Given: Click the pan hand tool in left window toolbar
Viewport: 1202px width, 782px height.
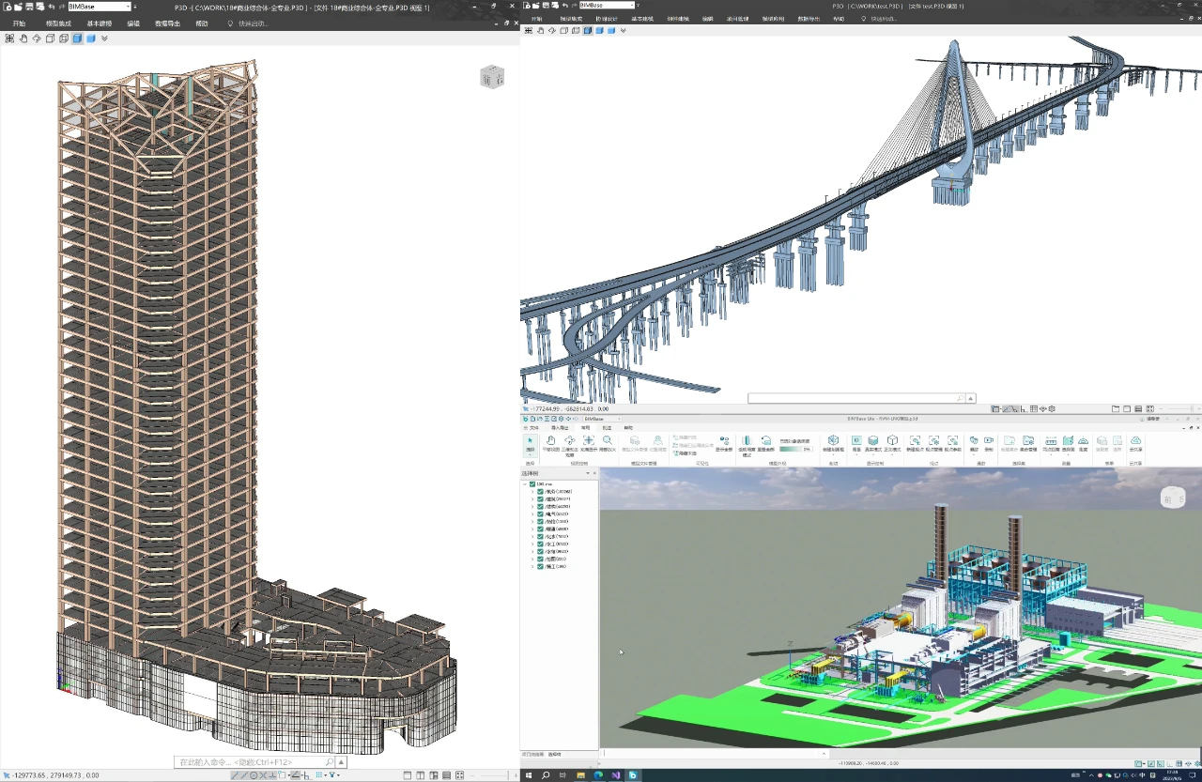Looking at the screenshot, I should pyautogui.click(x=23, y=38).
